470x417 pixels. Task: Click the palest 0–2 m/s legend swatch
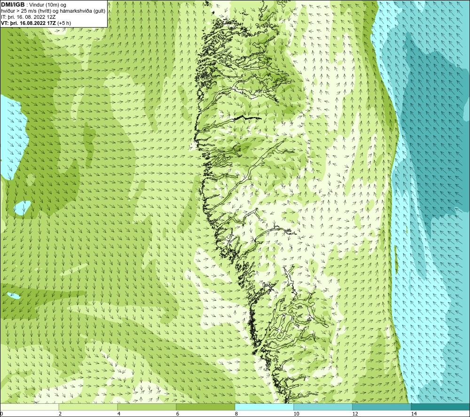coord(29,407)
